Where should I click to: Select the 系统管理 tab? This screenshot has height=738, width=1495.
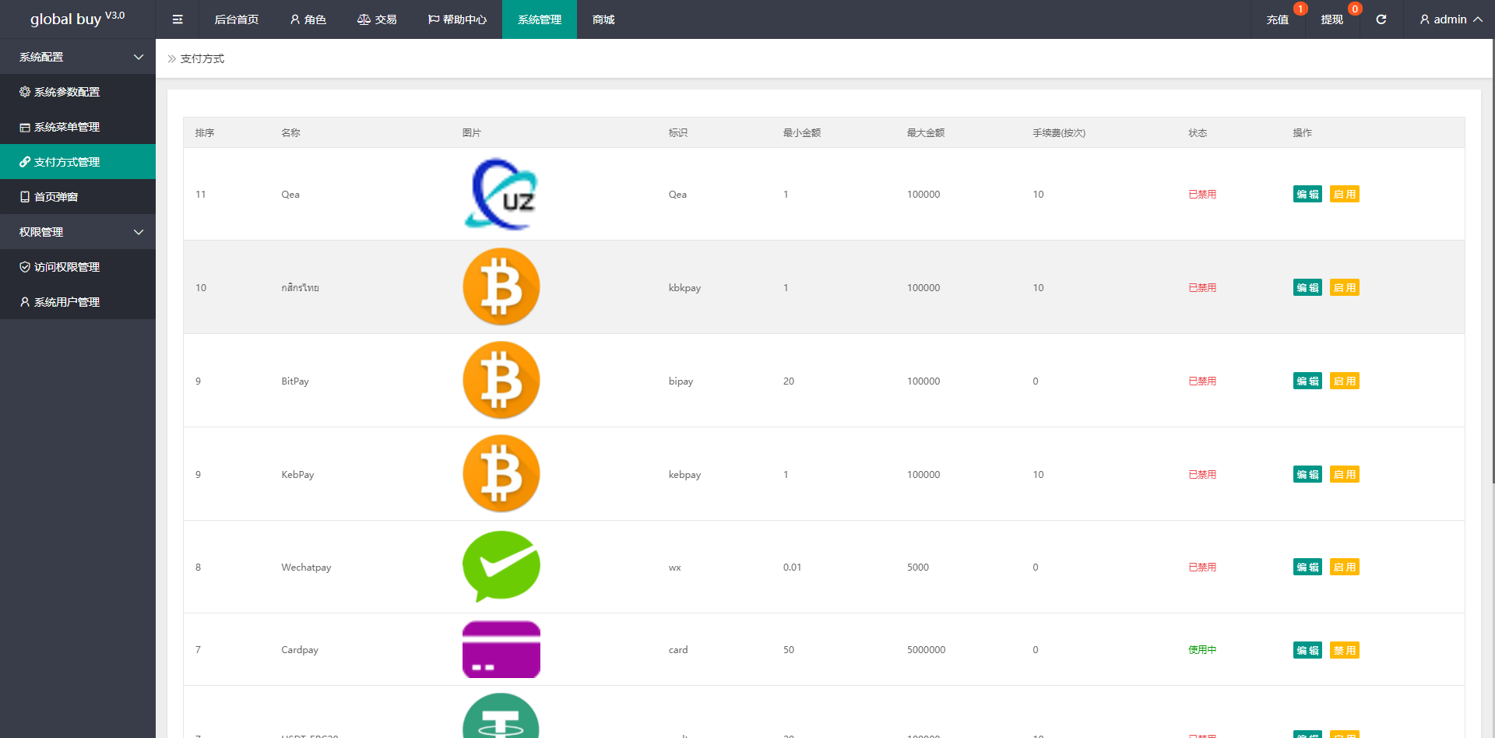540,19
